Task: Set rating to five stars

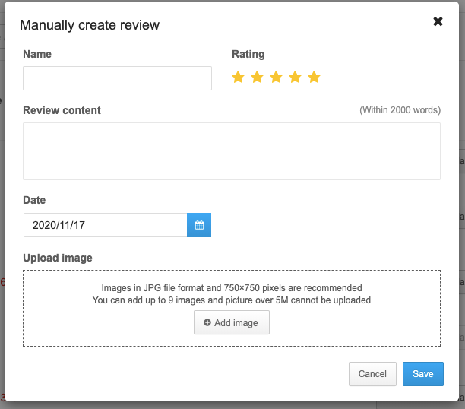Action: (x=314, y=77)
